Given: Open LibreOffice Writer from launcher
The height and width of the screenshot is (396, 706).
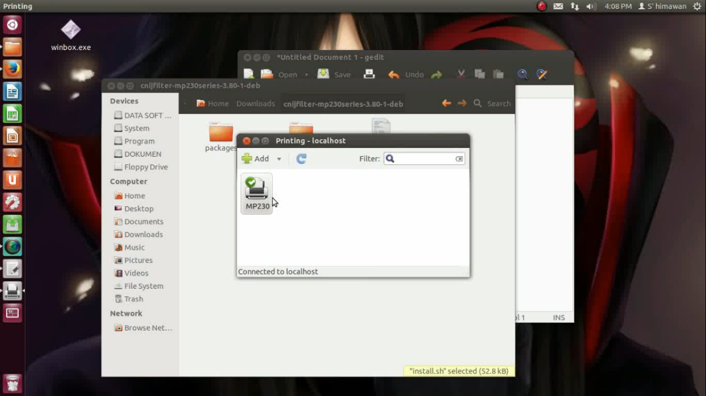Looking at the screenshot, I should point(12,91).
